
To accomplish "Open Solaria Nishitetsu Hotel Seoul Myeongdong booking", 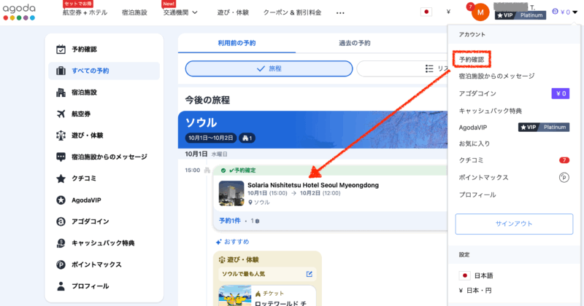I will pos(313,185).
